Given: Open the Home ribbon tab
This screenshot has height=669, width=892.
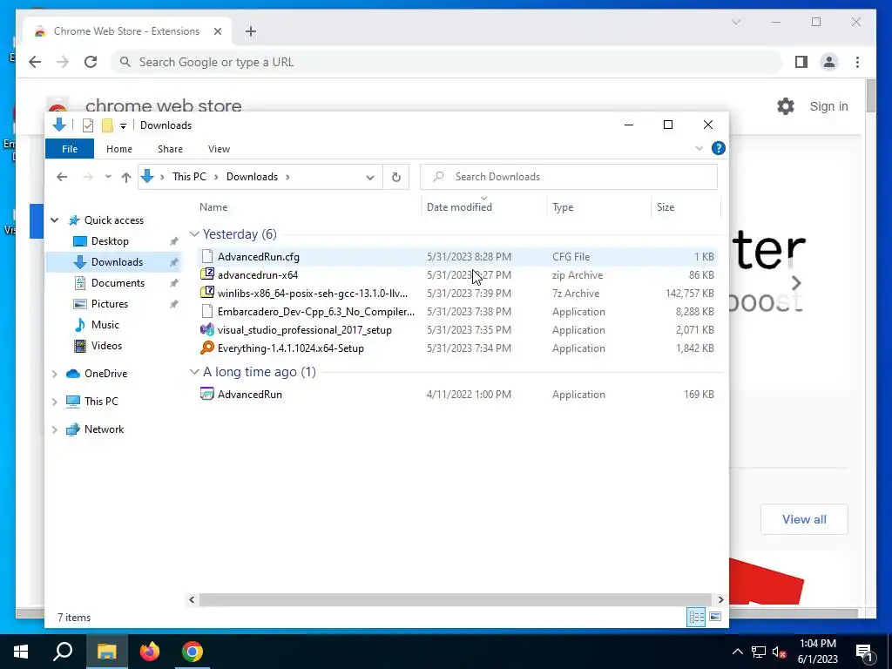Looking at the screenshot, I should click(x=118, y=149).
